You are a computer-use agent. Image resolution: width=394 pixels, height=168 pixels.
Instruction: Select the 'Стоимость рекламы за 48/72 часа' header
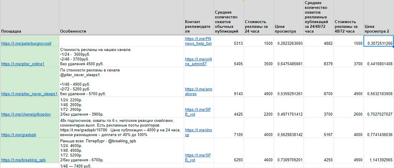(348, 17)
